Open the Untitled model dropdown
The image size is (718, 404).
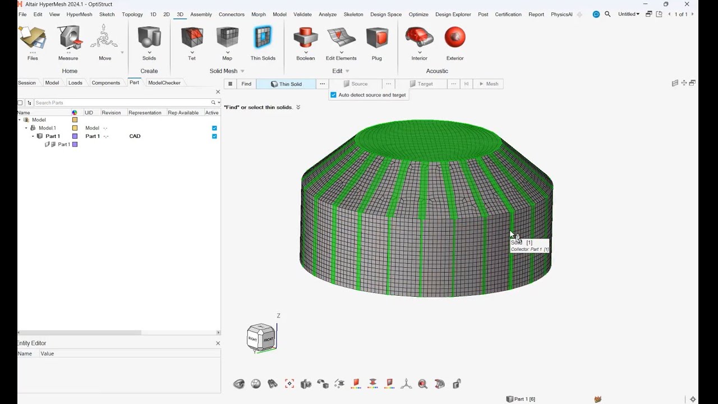click(x=629, y=14)
